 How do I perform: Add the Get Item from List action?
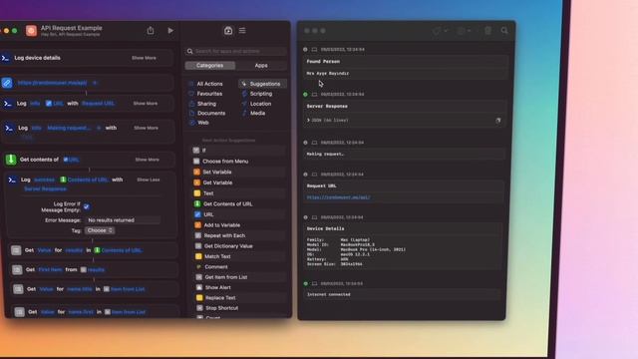point(239,277)
